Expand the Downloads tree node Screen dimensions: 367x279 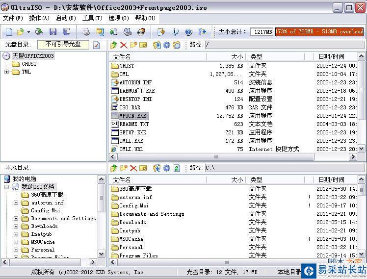pos(16,227)
